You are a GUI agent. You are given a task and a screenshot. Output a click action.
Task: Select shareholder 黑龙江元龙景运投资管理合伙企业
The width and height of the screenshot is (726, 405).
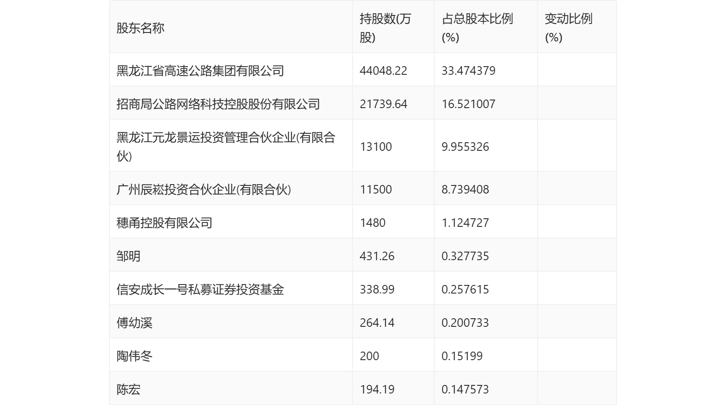pyautogui.click(x=226, y=147)
